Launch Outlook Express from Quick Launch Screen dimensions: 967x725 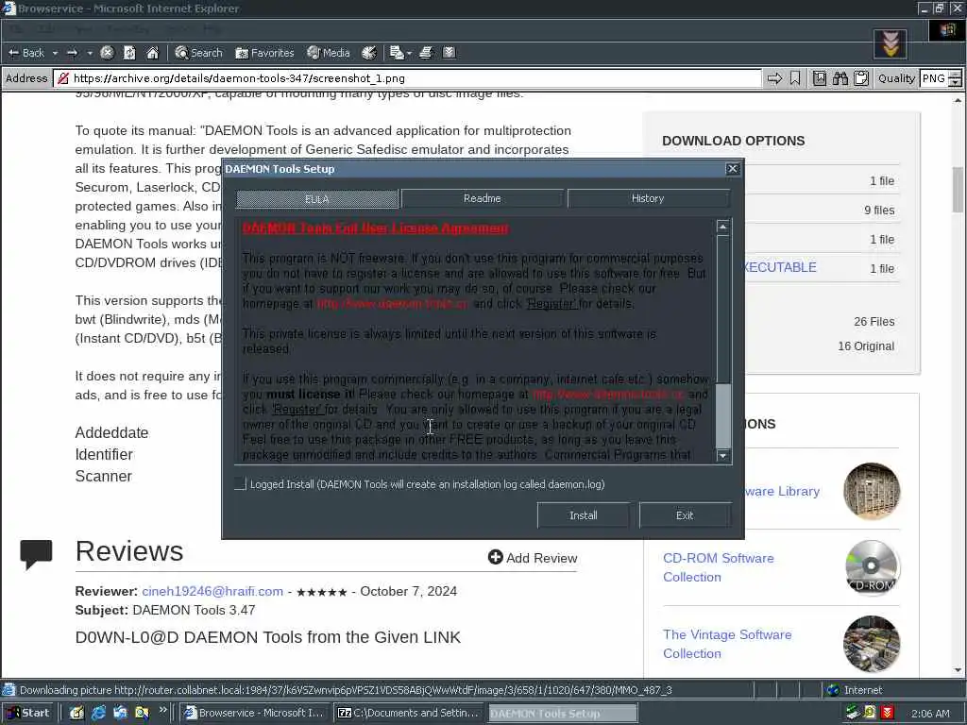click(120, 714)
